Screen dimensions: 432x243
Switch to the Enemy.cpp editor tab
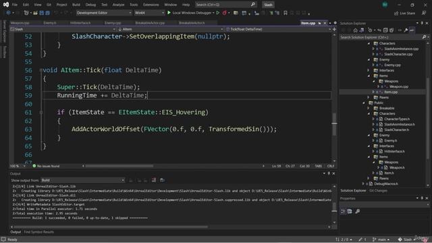pos(113,23)
